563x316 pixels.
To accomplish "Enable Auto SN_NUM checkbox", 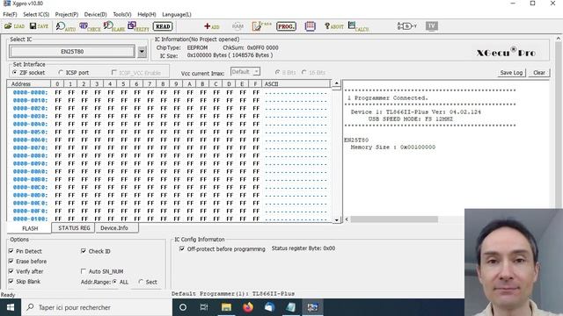I will pyautogui.click(x=102, y=271).
